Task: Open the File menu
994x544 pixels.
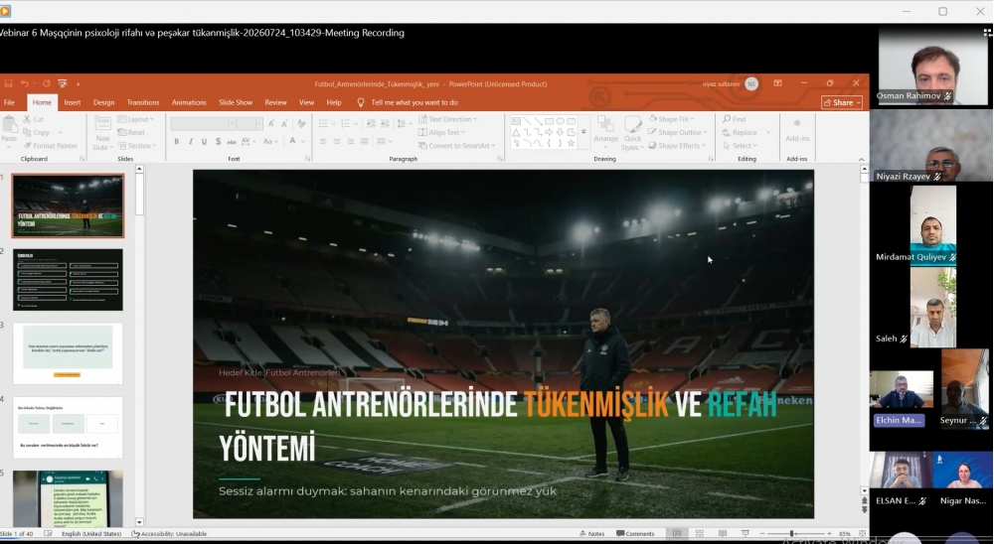Action: click(9, 102)
